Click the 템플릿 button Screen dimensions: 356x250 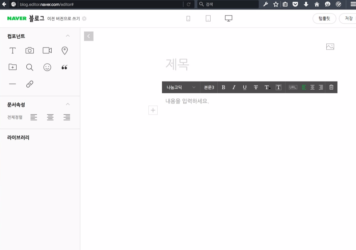click(x=324, y=19)
